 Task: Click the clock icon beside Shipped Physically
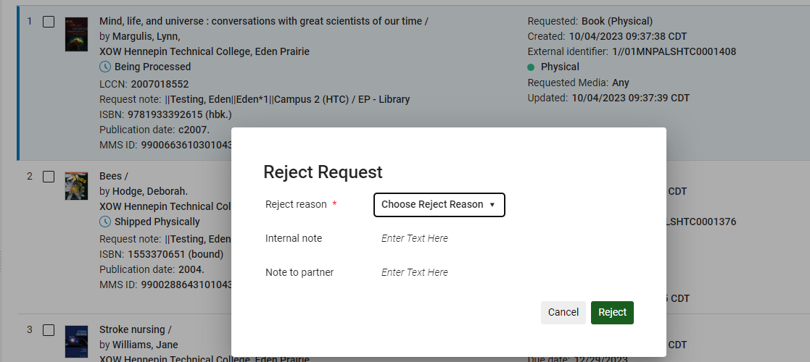click(x=105, y=222)
